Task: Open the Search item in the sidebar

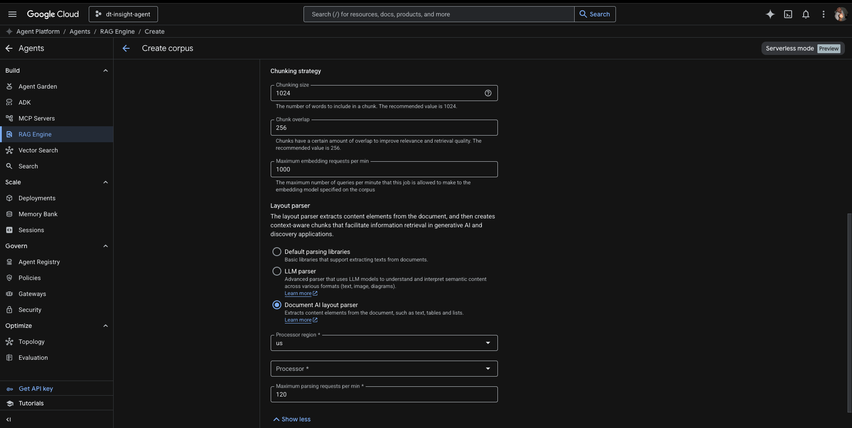Action: pyautogui.click(x=56, y=166)
